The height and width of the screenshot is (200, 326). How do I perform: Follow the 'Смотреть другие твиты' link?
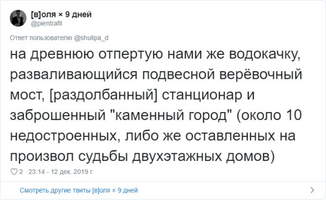pyautogui.click(x=79, y=190)
